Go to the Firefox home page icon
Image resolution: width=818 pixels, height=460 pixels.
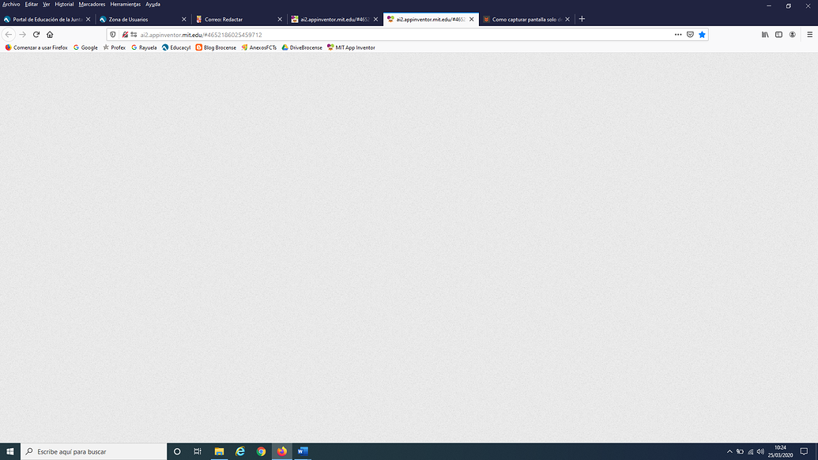point(50,34)
